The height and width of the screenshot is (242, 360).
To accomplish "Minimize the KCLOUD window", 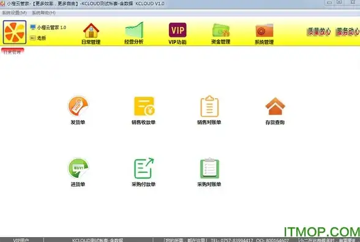I will [x=329, y=2].
